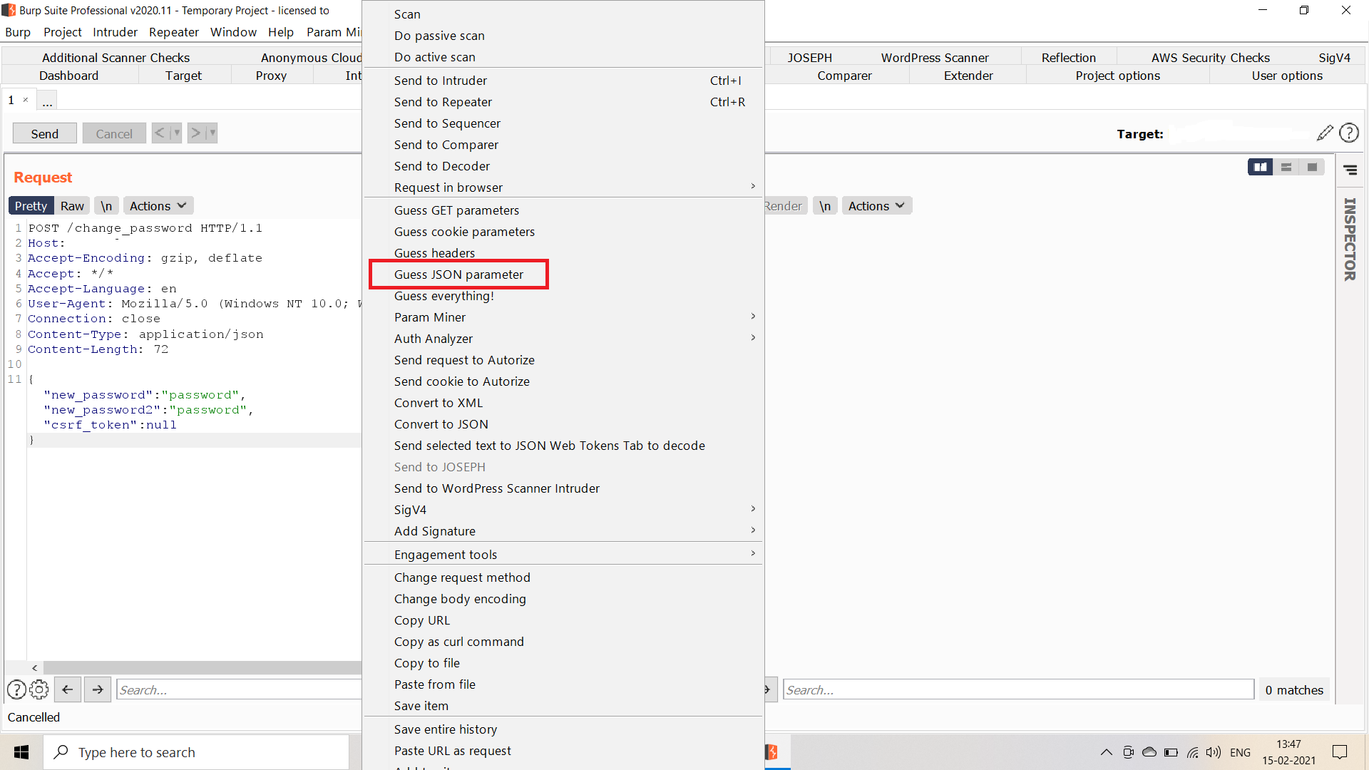This screenshot has width=1369, height=770.
Task: Click the edit target pencil icon
Action: (x=1325, y=133)
